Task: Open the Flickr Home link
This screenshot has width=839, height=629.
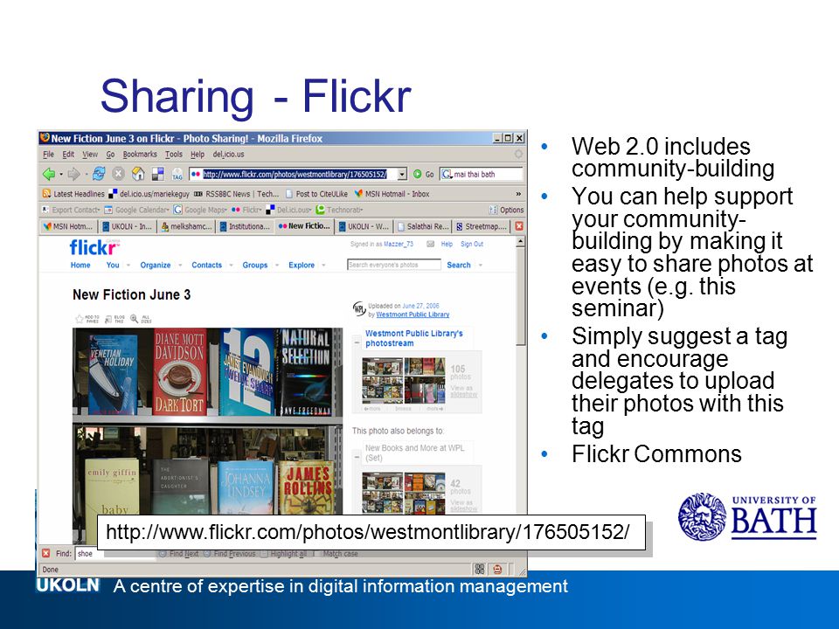Action: 80,265
